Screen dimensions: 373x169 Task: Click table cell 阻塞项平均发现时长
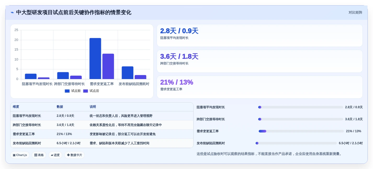coord(27,116)
